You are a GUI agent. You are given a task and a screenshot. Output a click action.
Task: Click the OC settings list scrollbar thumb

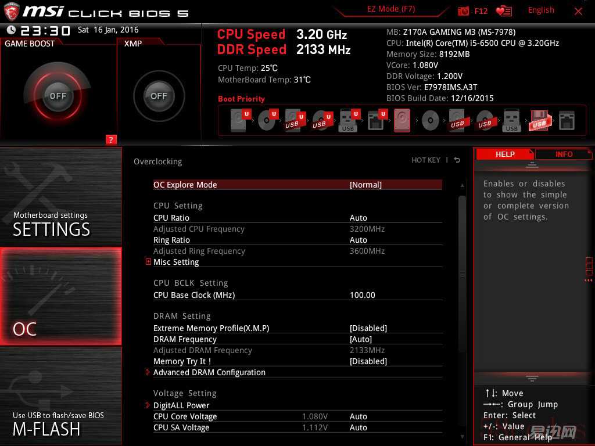pos(462,273)
